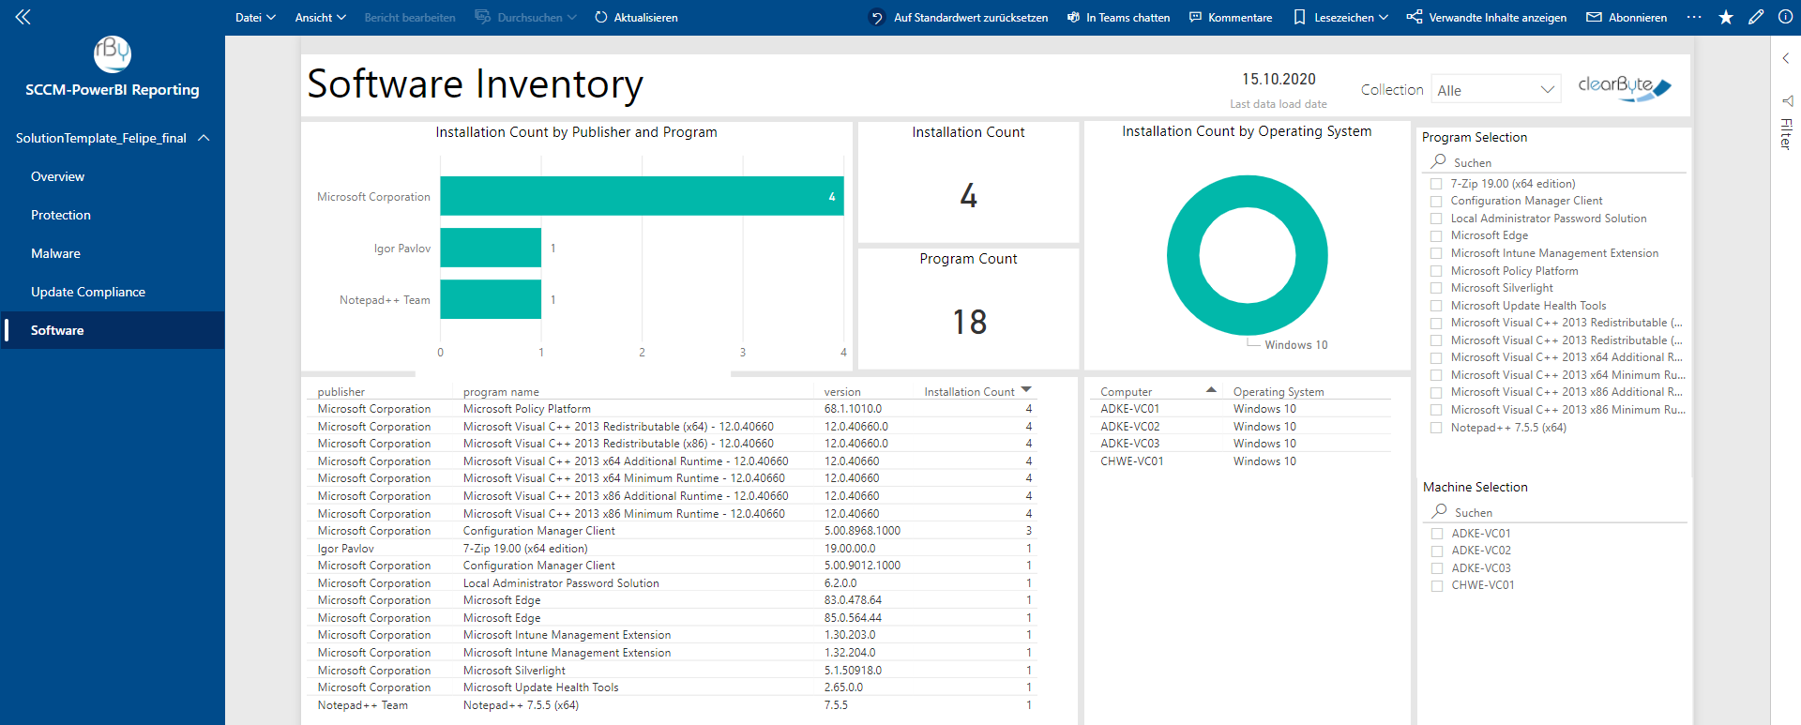
Task: Open the Overview report page
Action: click(x=57, y=176)
